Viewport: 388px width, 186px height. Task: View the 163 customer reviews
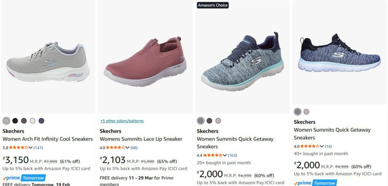tap(232, 155)
